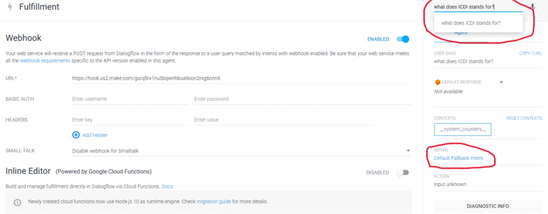Click Reset Contexts

pos(524,118)
